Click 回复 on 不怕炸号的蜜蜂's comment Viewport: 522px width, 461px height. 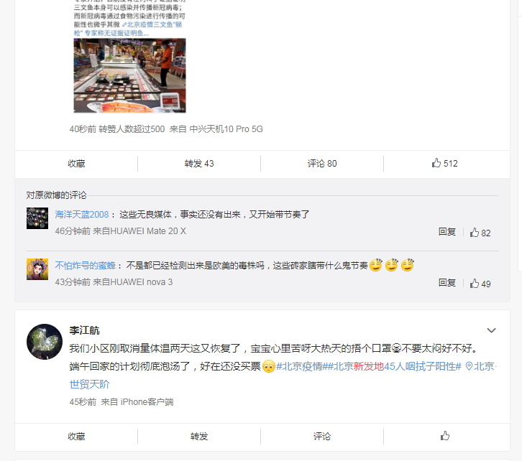447,282
